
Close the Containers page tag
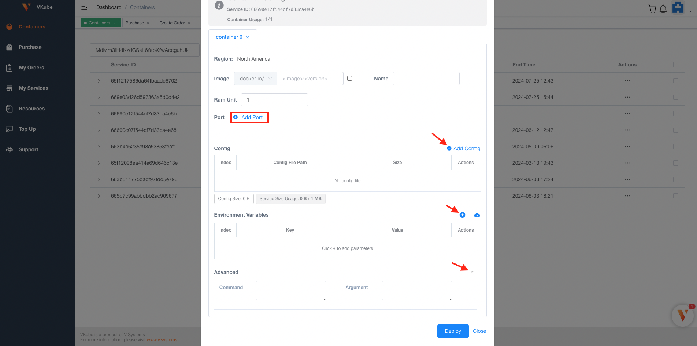tap(114, 23)
